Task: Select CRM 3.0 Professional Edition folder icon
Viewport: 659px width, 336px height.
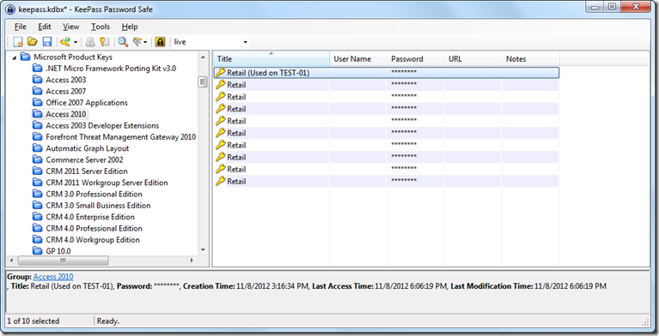Action: (x=38, y=194)
